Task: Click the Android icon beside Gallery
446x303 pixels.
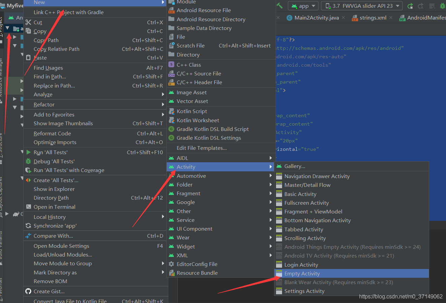Action: coord(279,166)
